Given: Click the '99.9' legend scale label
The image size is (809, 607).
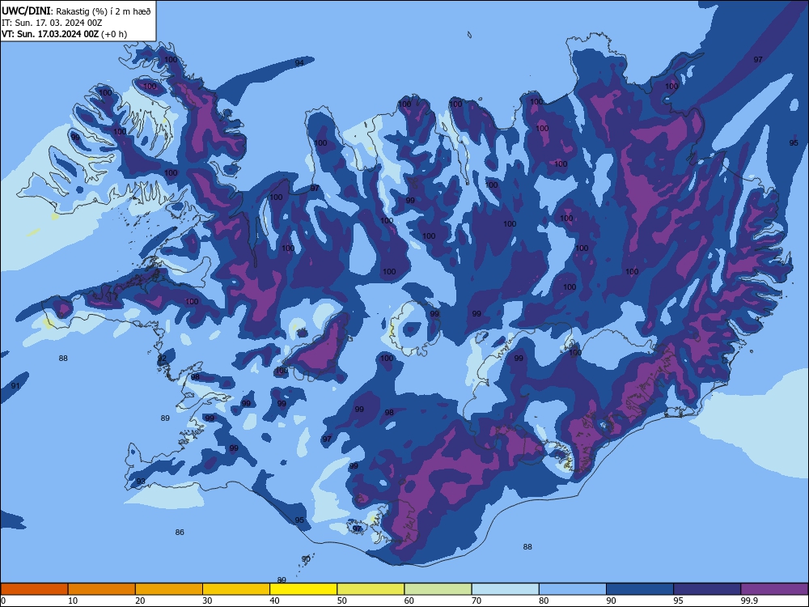Looking at the screenshot, I should (x=749, y=601).
